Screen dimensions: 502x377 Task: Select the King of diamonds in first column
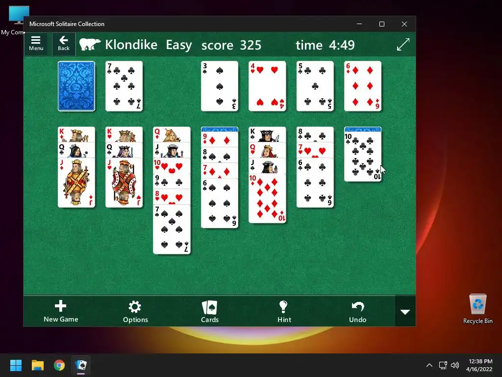click(x=76, y=135)
